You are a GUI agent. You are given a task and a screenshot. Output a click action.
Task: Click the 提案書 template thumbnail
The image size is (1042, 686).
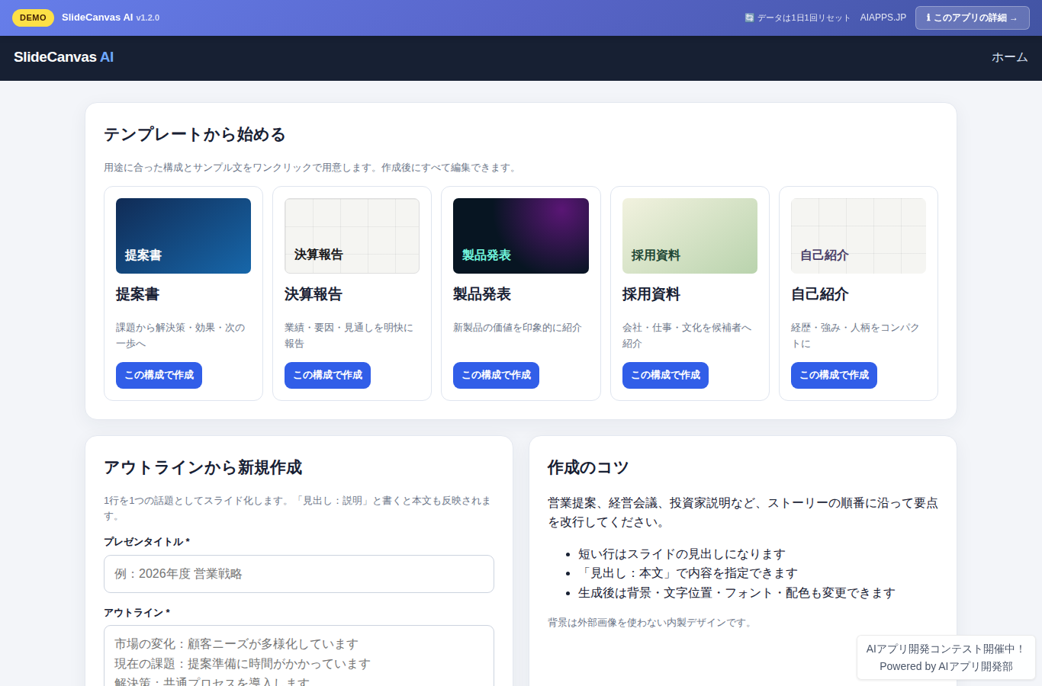(183, 236)
